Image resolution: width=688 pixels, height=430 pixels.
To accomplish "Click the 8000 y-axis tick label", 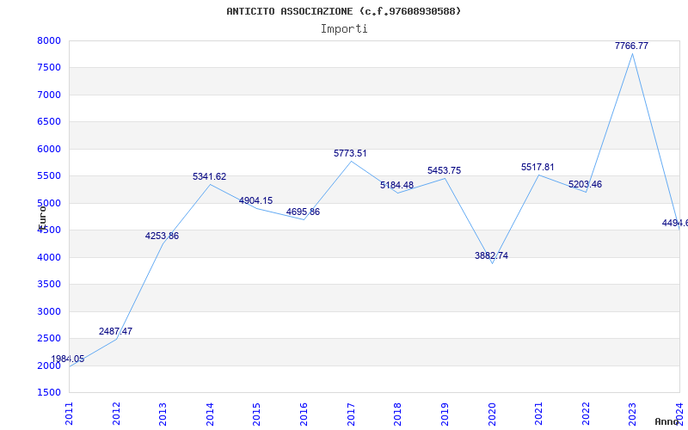I will point(49,40).
